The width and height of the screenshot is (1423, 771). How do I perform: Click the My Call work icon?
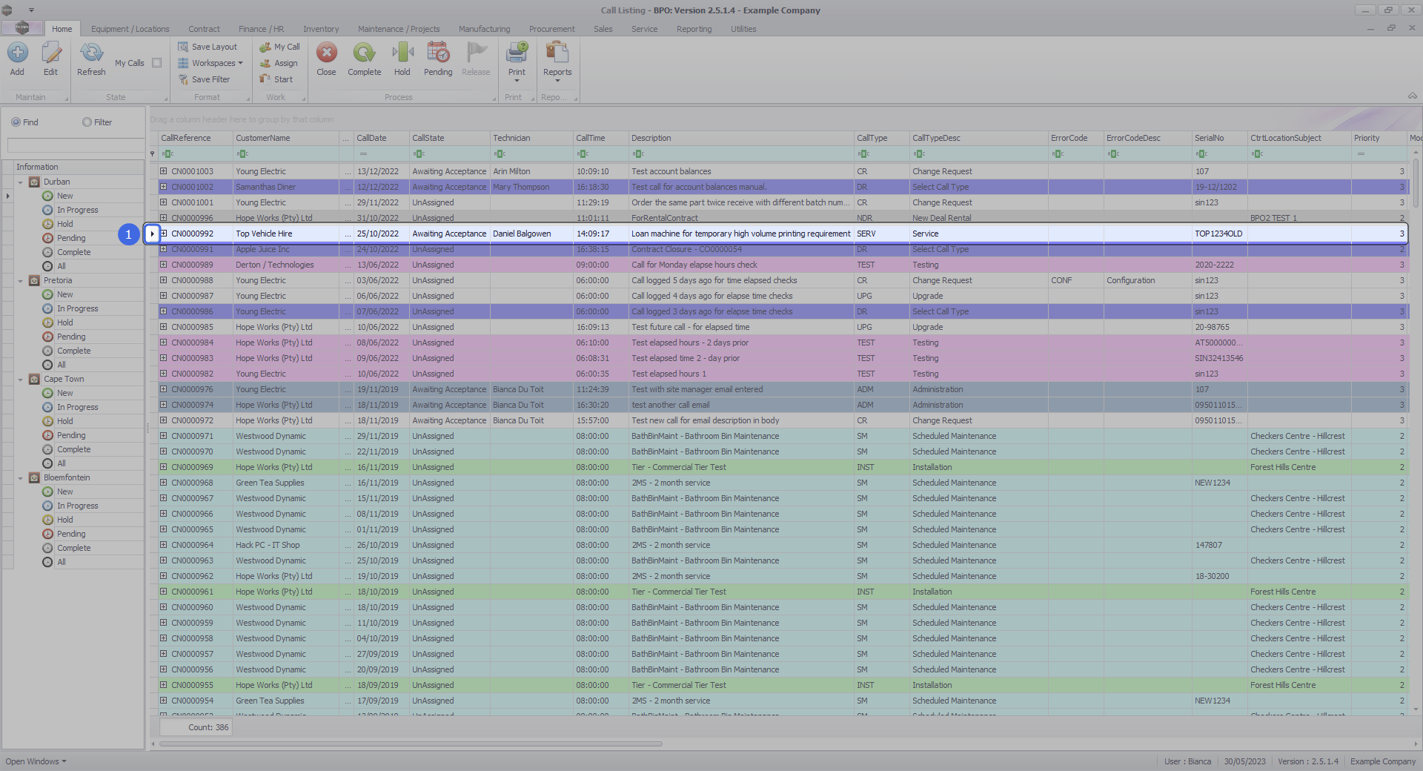tap(265, 47)
